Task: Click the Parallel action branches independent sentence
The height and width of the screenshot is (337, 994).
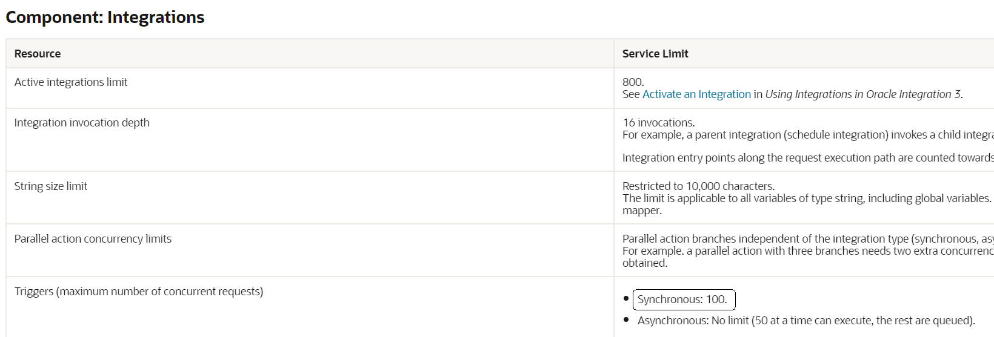Action: pos(806,239)
